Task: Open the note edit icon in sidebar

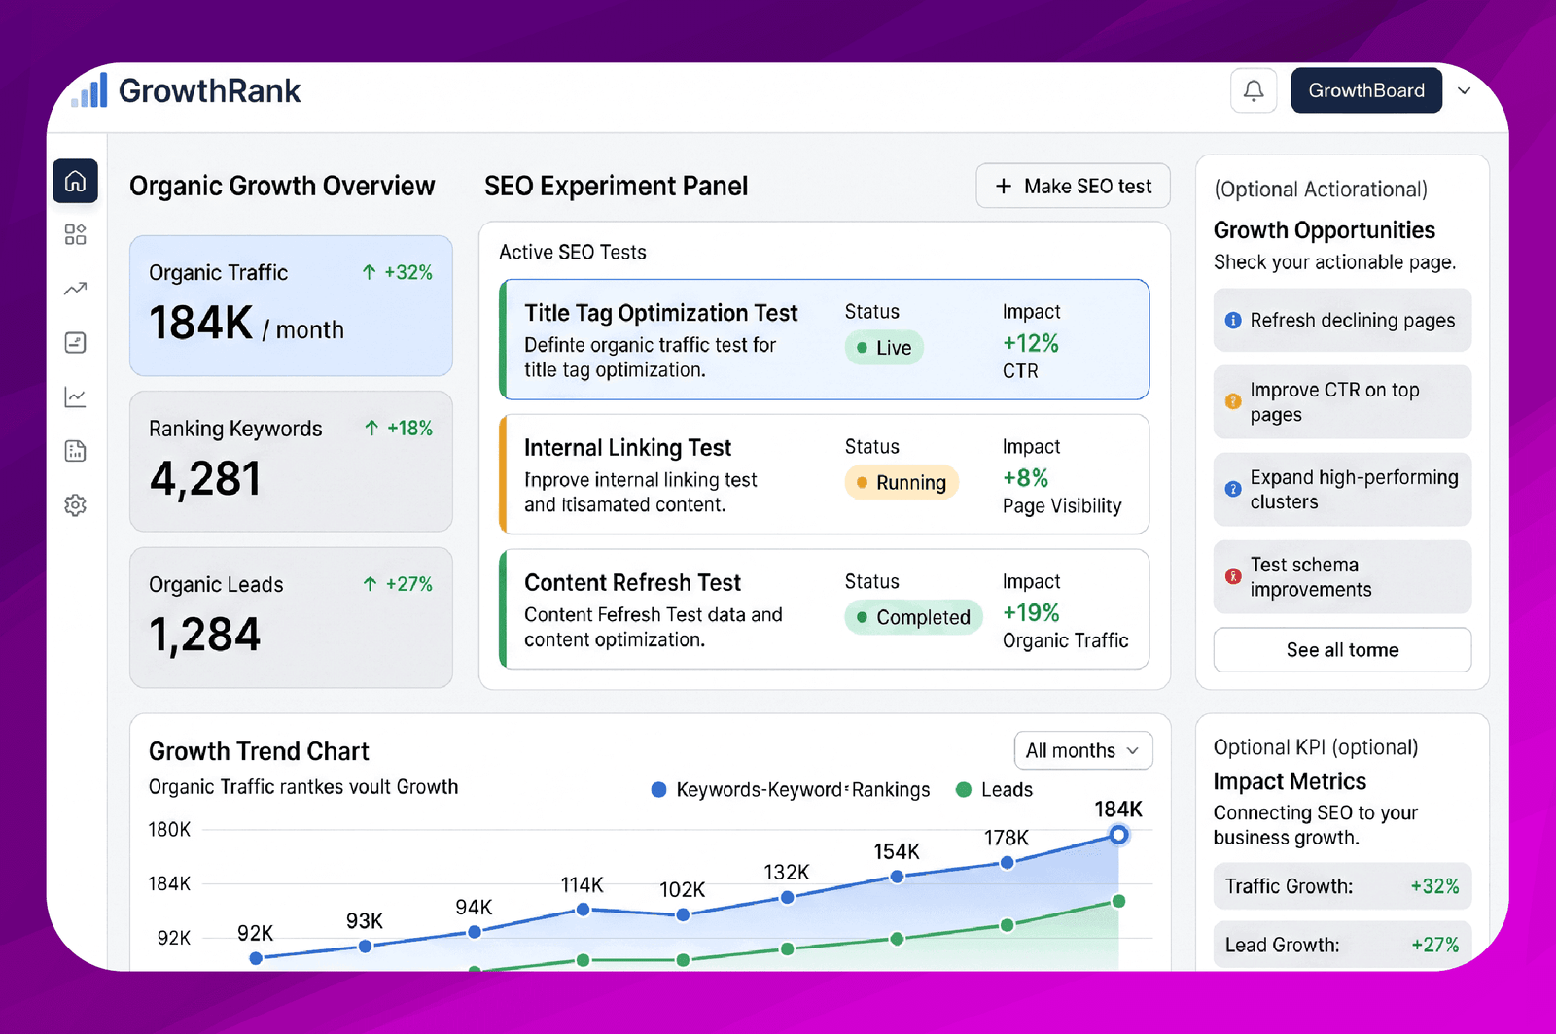Action: tap(75, 342)
